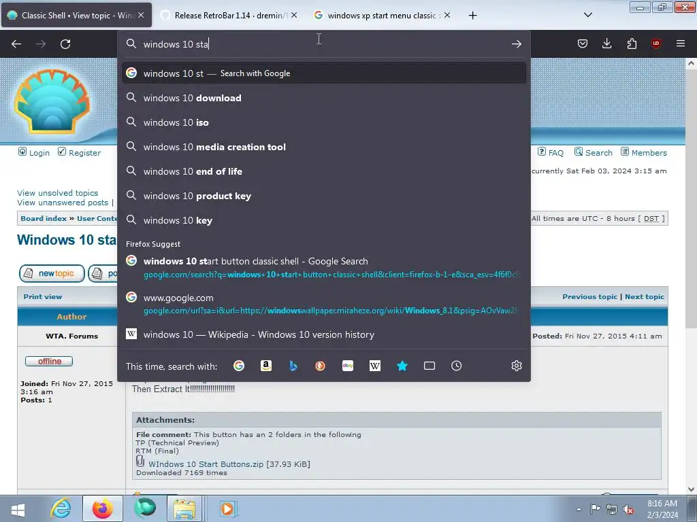
Task: Open the www.google.com windowswallpaper history result
Action: click(x=323, y=304)
